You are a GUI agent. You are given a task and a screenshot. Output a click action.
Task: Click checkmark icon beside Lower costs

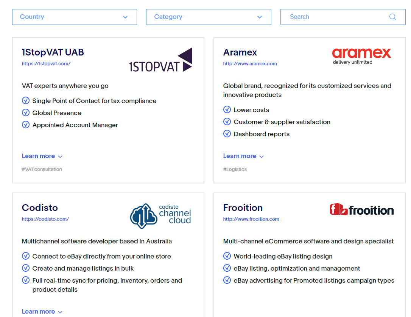pyautogui.click(x=227, y=109)
